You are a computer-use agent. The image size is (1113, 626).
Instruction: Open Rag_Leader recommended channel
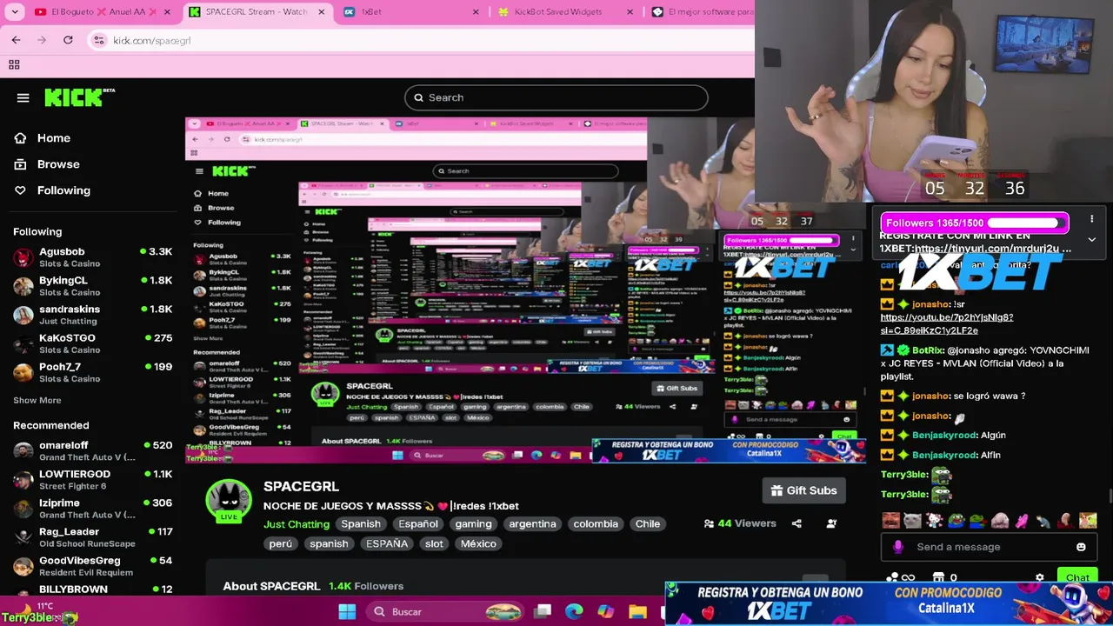click(92, 536)
